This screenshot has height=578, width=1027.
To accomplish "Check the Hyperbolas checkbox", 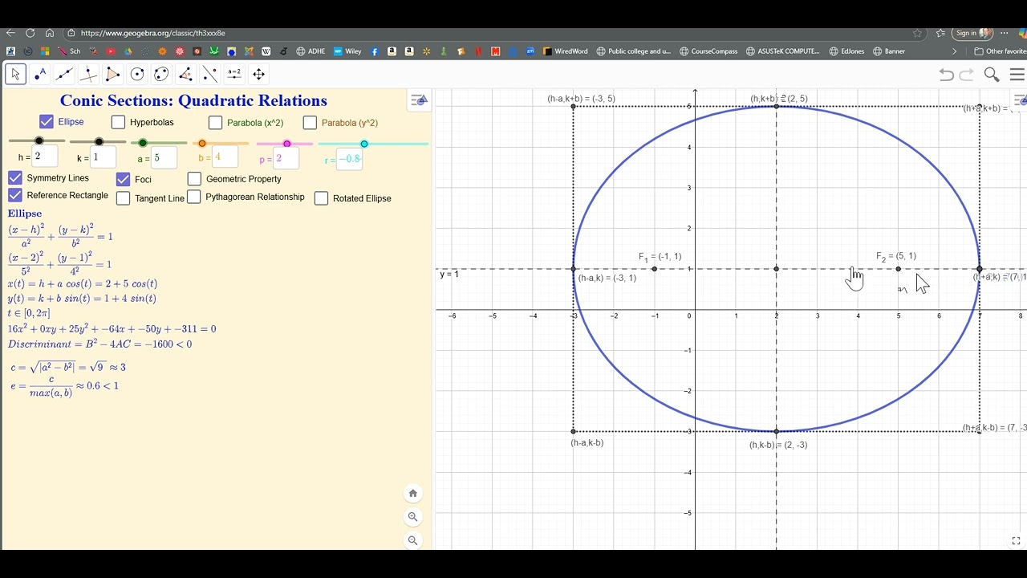I will coord(118,122).
